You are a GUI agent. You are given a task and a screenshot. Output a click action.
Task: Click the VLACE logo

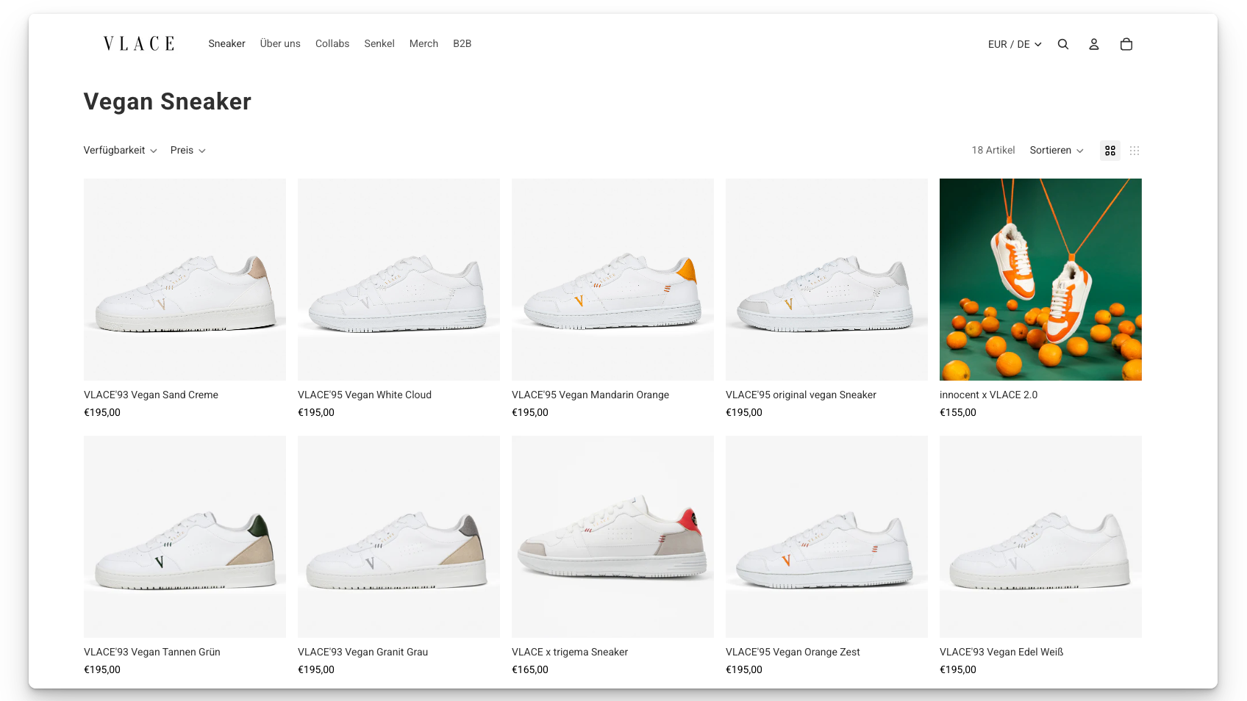(x=139, y=44)
